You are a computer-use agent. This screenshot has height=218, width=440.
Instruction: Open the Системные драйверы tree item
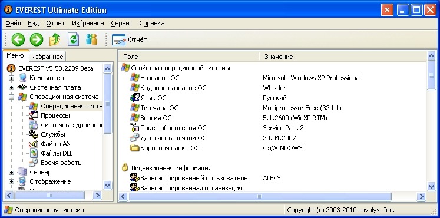point(72,125)
